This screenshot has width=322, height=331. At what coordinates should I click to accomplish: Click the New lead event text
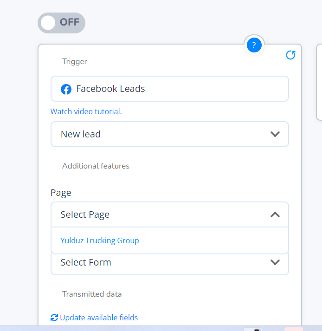pyautogui.click(x=81, y=134)
